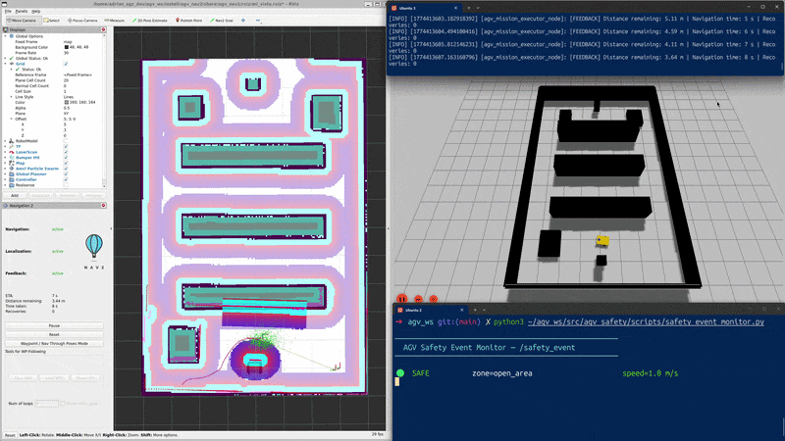Pause the Gazebo simulation
Screen dimensions: 785x441
tap(402, 299)
